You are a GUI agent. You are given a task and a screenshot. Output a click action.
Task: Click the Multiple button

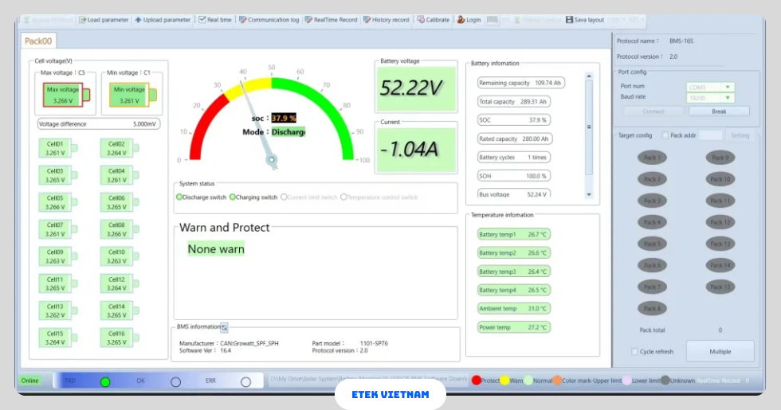pos(720,351)
